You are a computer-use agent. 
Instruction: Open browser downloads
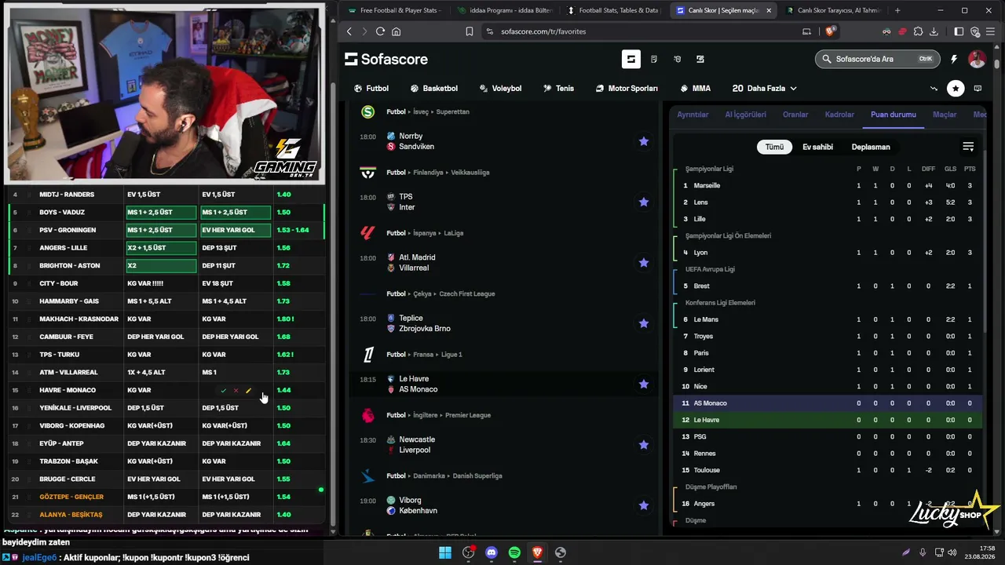[x=934, y=31]
